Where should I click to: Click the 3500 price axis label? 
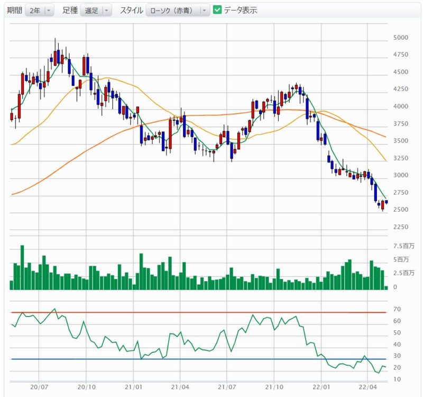click(401, 140)
